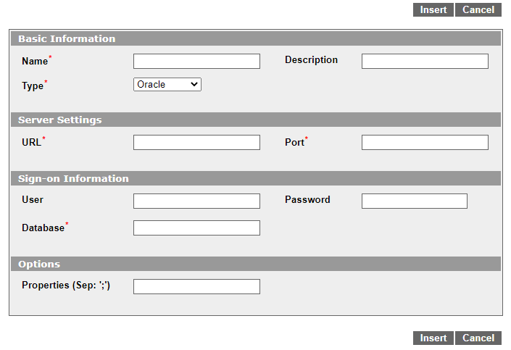Select the Password input field

tap(414, 201)
